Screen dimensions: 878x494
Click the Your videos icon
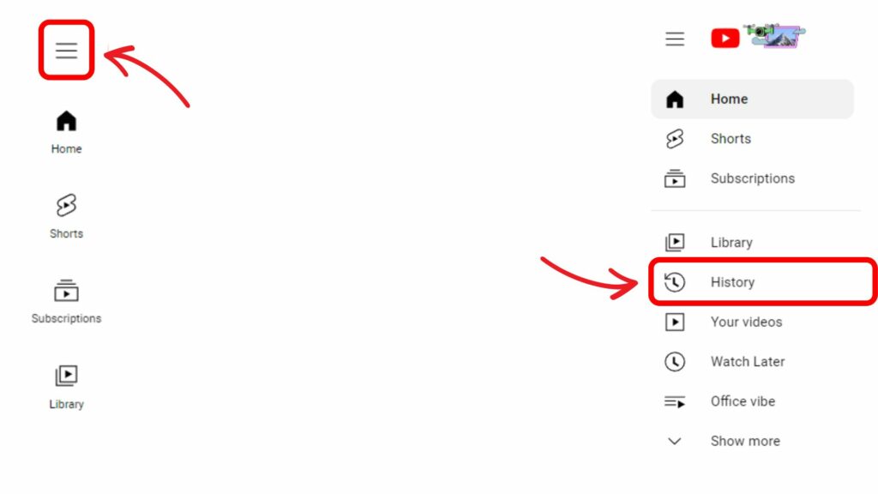[x=675, y=322]
